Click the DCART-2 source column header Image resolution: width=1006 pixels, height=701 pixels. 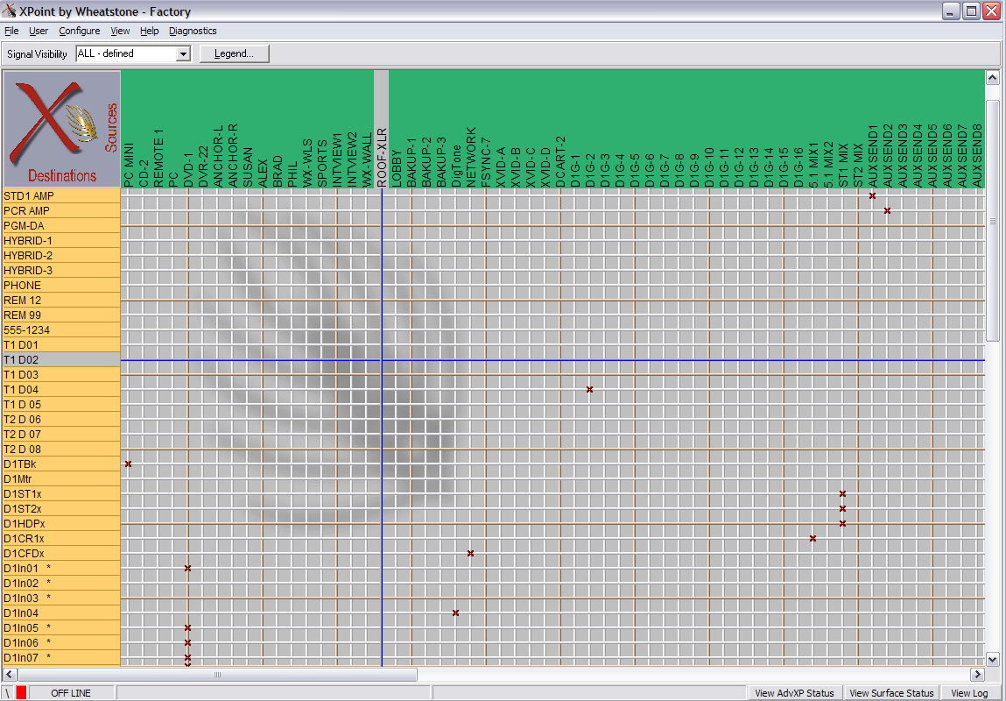(x=559, y=129)
